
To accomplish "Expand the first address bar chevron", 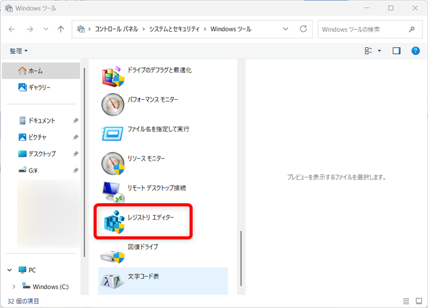I will tap(89, 29).
